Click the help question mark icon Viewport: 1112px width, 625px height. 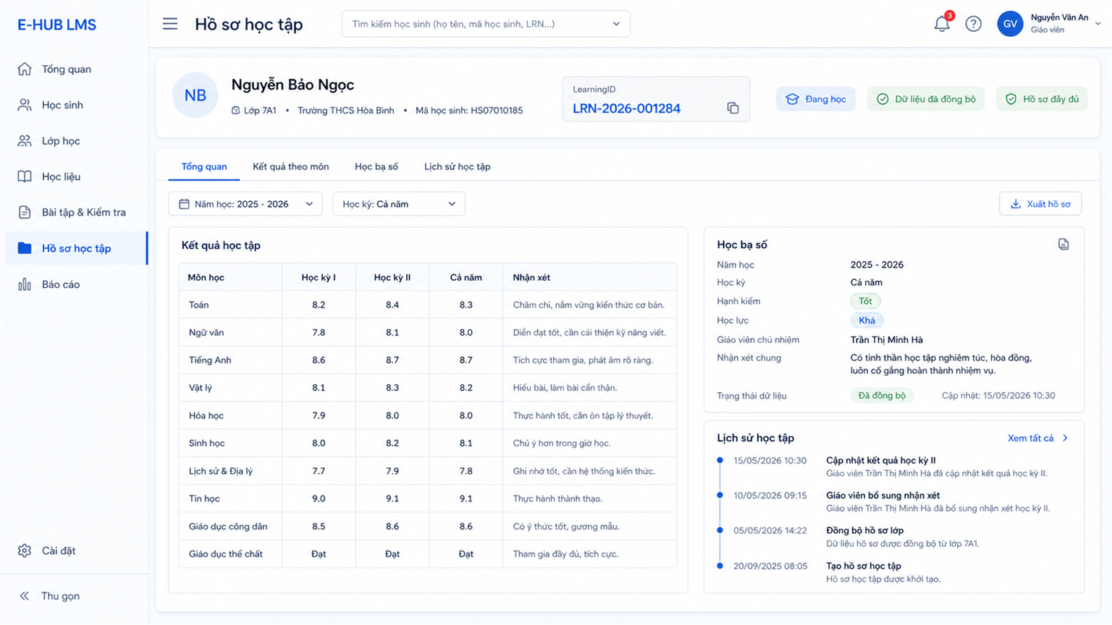pyautogui.click(x=973, y=24)
